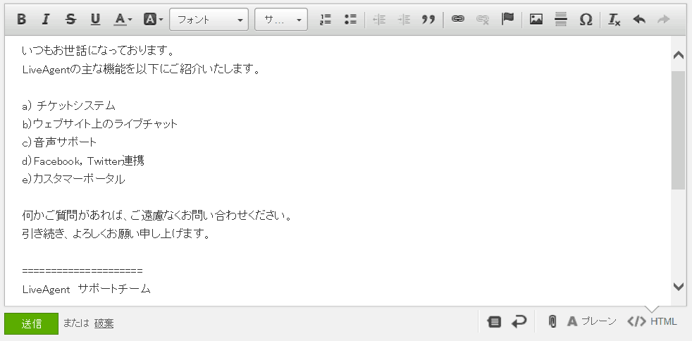Toggle bold formatting
This screenshot has width=692, height=341.
pos(21,20)
